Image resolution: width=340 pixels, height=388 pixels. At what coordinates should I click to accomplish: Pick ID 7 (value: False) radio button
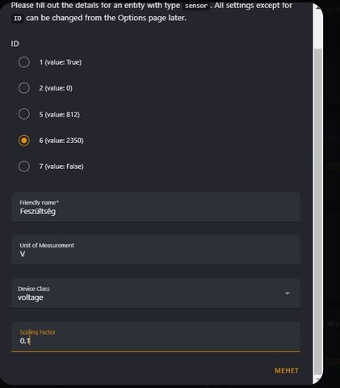pos(24,167)
